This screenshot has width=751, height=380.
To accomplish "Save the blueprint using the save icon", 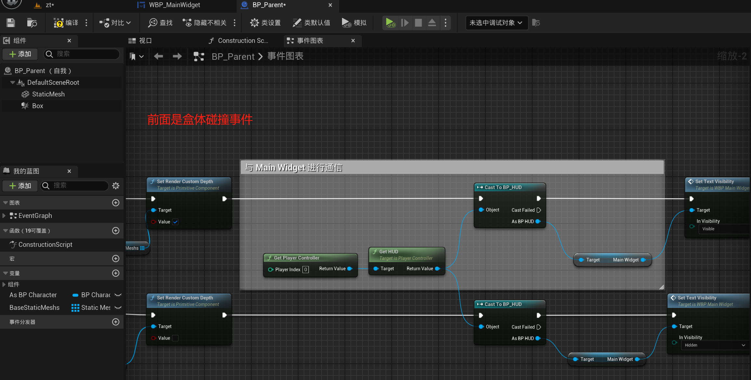I will coord(10,23).
